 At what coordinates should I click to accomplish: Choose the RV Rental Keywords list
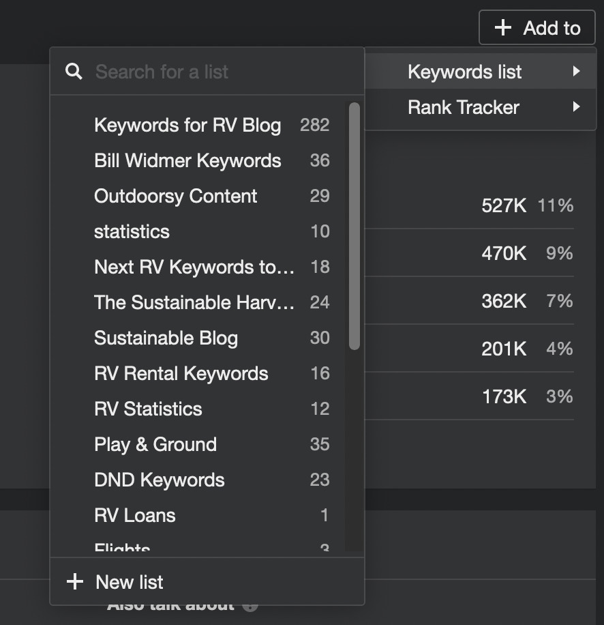tap(181, 373)
